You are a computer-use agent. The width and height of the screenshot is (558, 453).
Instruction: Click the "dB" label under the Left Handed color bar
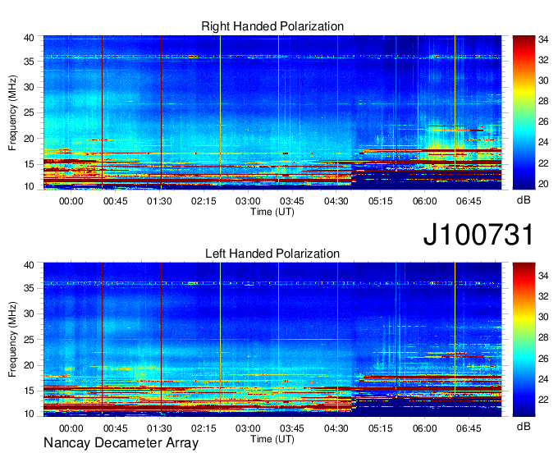tap(524, 426)
